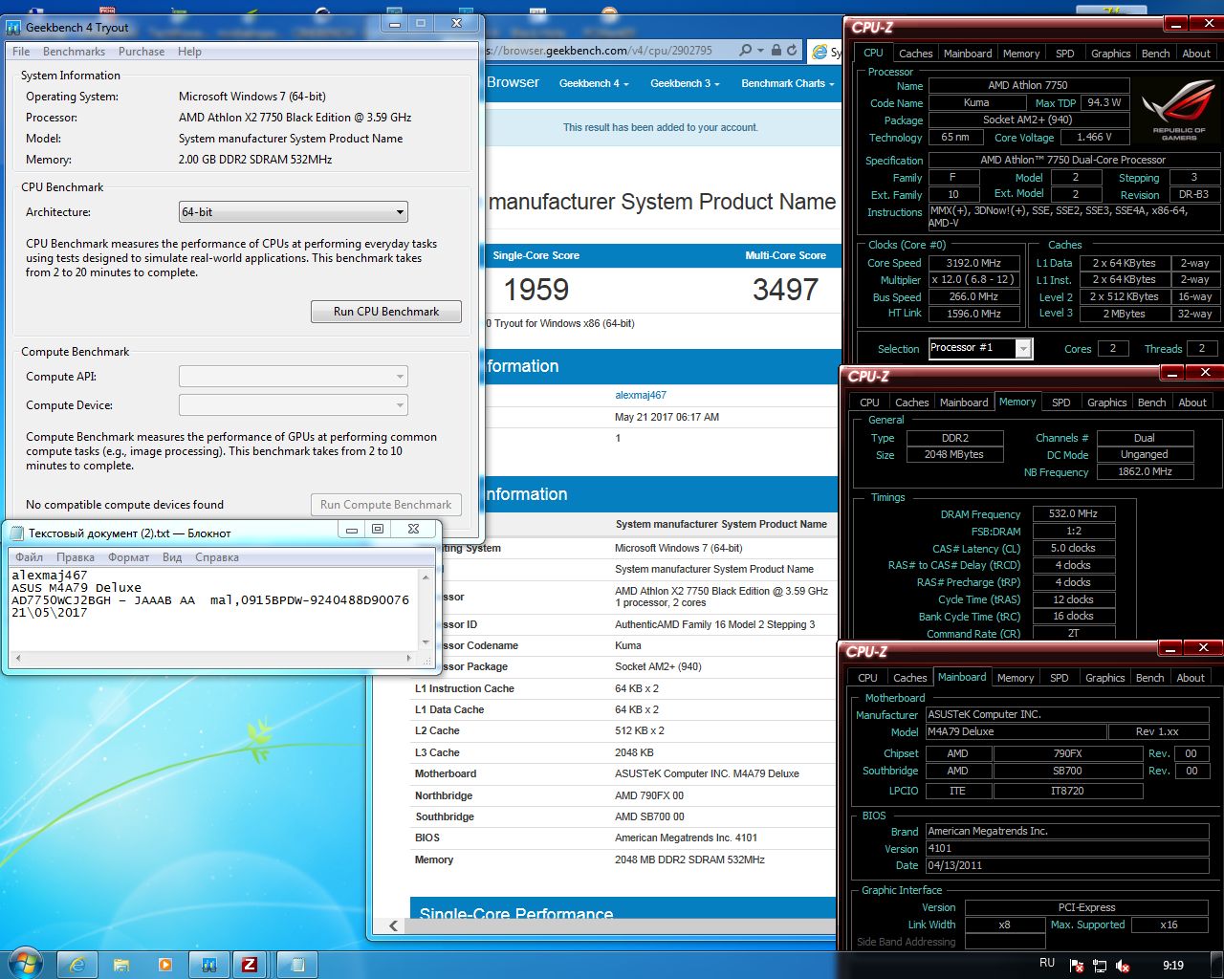
Task: Switch to Caches tab in top CPU-Z window
Action: coord(915,54)
